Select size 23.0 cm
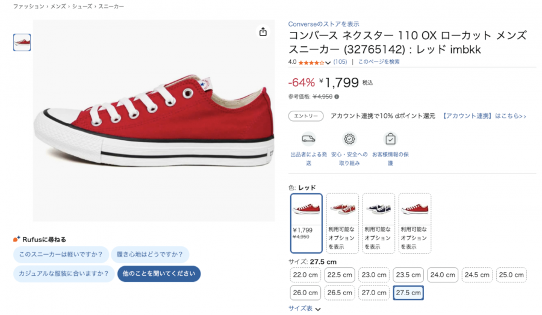 click(374, 275)
